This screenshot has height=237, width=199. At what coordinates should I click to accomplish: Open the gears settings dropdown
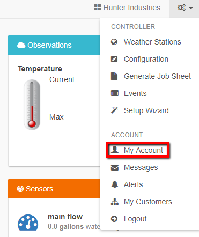[x=185, y=8]
